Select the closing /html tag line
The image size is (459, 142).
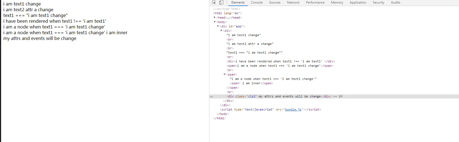coord(219,118)
